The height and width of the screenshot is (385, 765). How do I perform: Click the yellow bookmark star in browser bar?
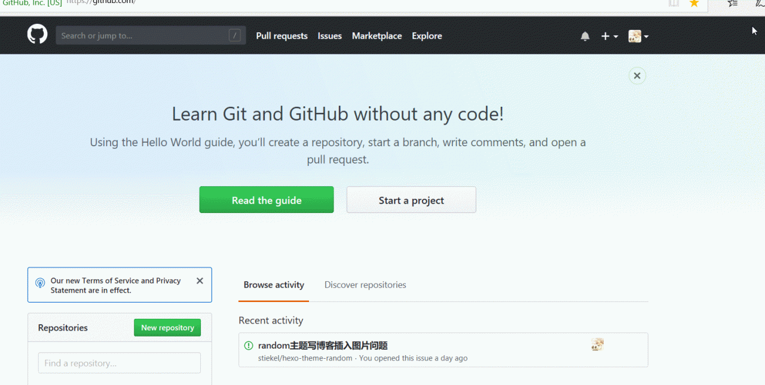pos(694,3)
